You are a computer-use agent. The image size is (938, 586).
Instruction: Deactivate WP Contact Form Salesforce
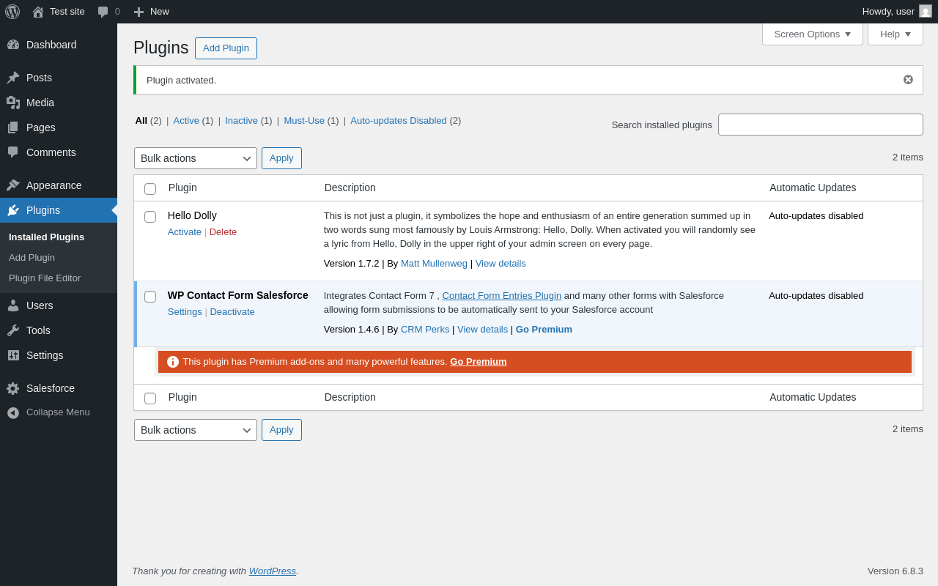pyautogui.click(x=232, y=312)
